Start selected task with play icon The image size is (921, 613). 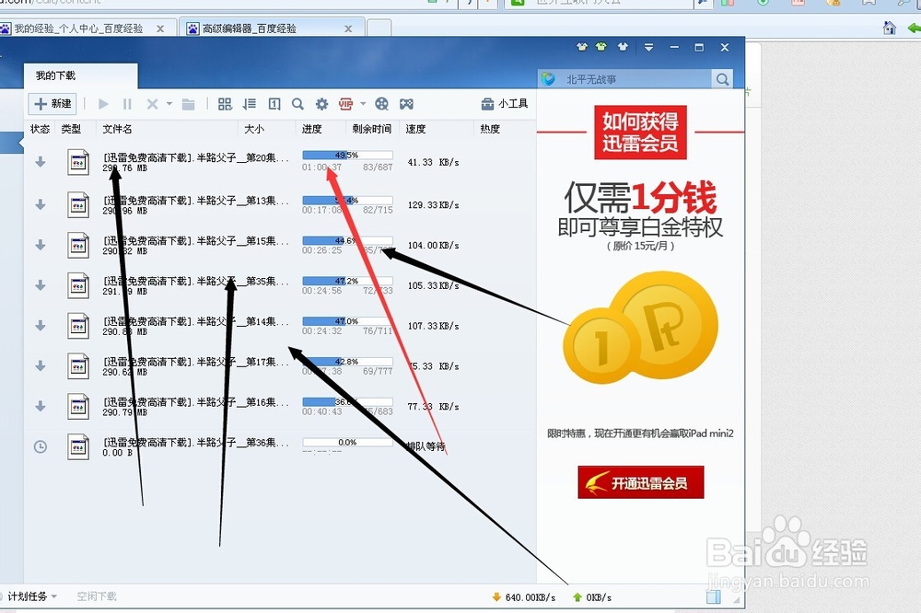coord(103,104)
